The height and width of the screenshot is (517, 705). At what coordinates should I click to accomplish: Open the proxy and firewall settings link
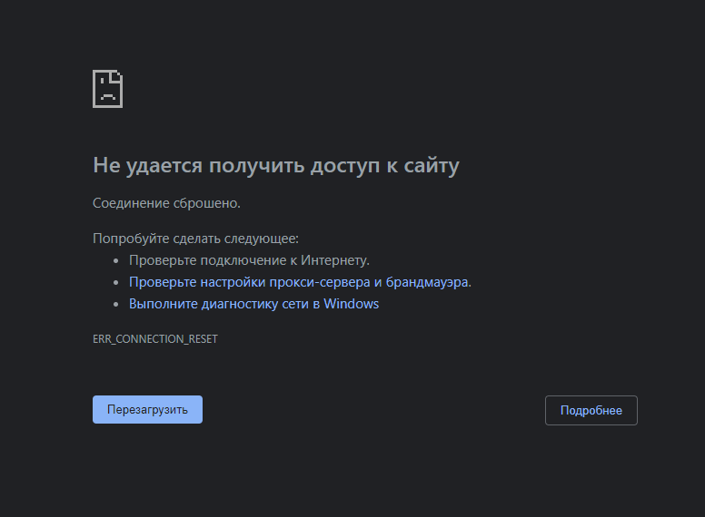pos(299,282)
